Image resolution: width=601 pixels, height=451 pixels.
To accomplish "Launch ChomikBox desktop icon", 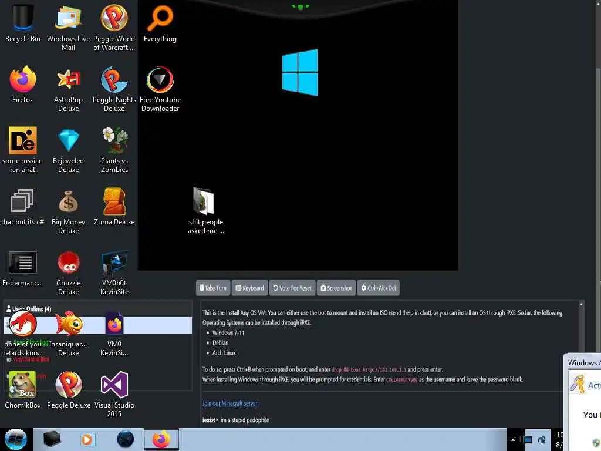I will pos(23,389).
